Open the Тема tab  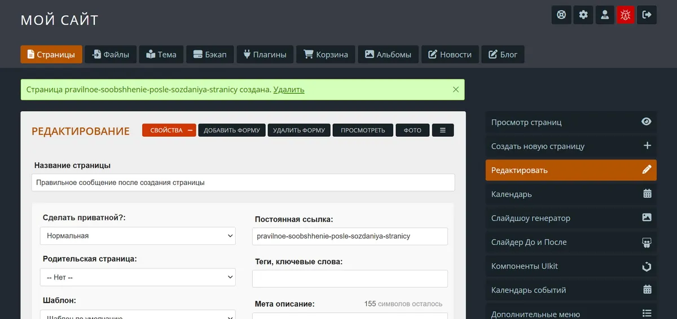161,55
